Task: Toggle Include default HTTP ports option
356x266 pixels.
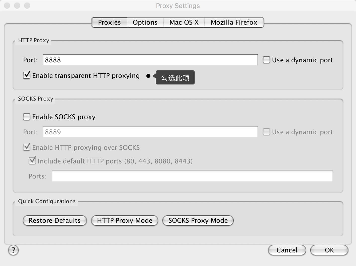Action: pyautogui.click(x=32, y=161)
